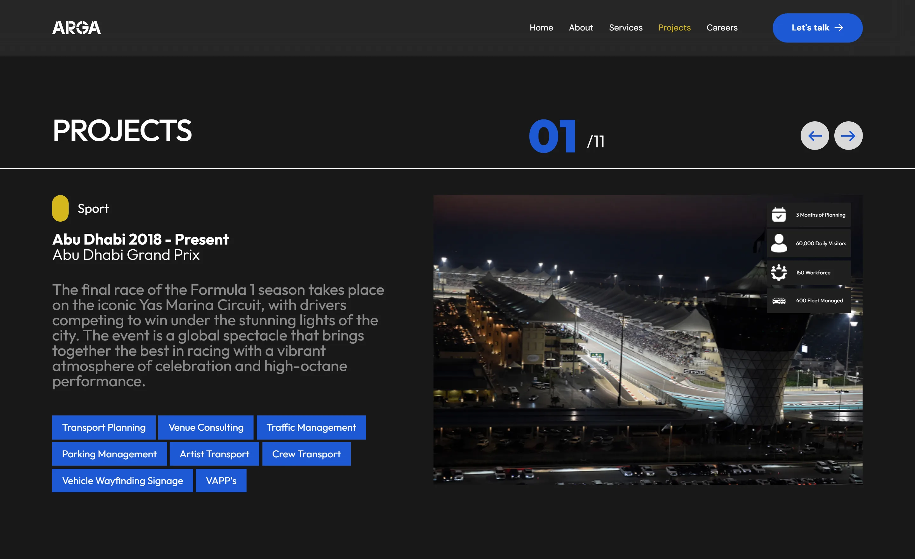Open the Services page

click(x=625, y=28)
